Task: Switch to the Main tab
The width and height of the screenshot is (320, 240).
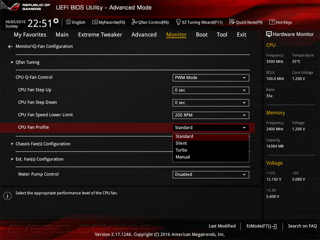Action: coord(62,35)
